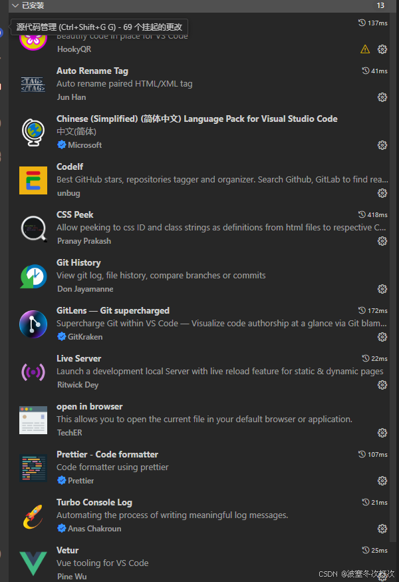Select the Git History extension title

(78, 262)
